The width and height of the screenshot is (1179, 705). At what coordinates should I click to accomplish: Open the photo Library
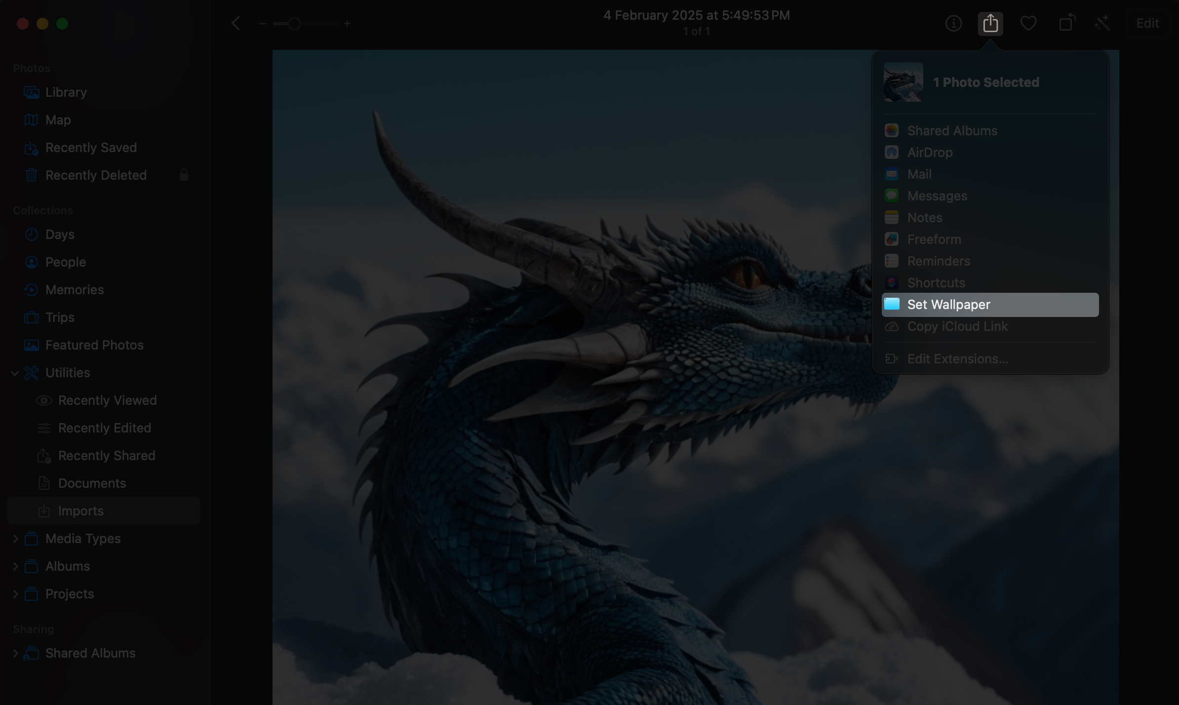pos(65,92)
